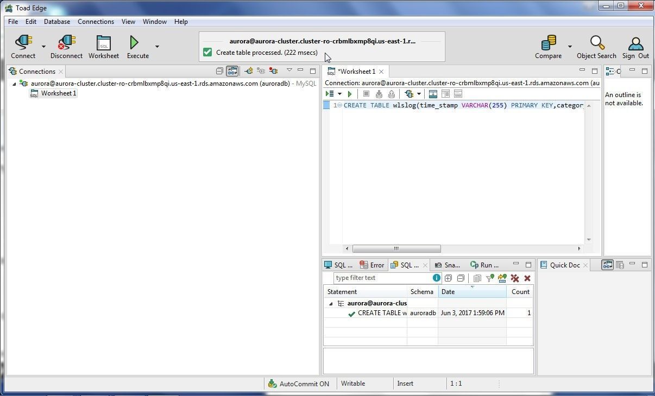655x396 pixels.
Task: Open connection switch dropdown in worksheet toolbar
Action: (x=419, y=94)
